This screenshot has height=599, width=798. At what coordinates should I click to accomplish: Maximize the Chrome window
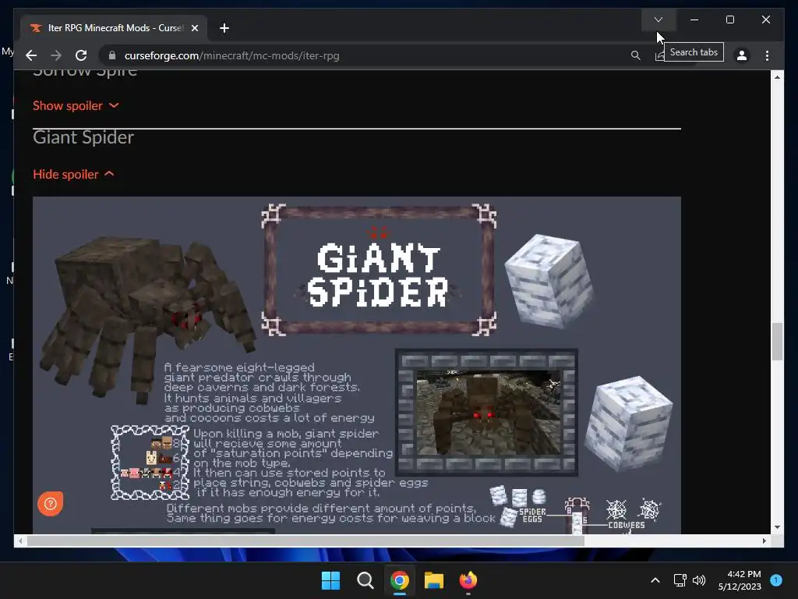[x=729, y=19]
